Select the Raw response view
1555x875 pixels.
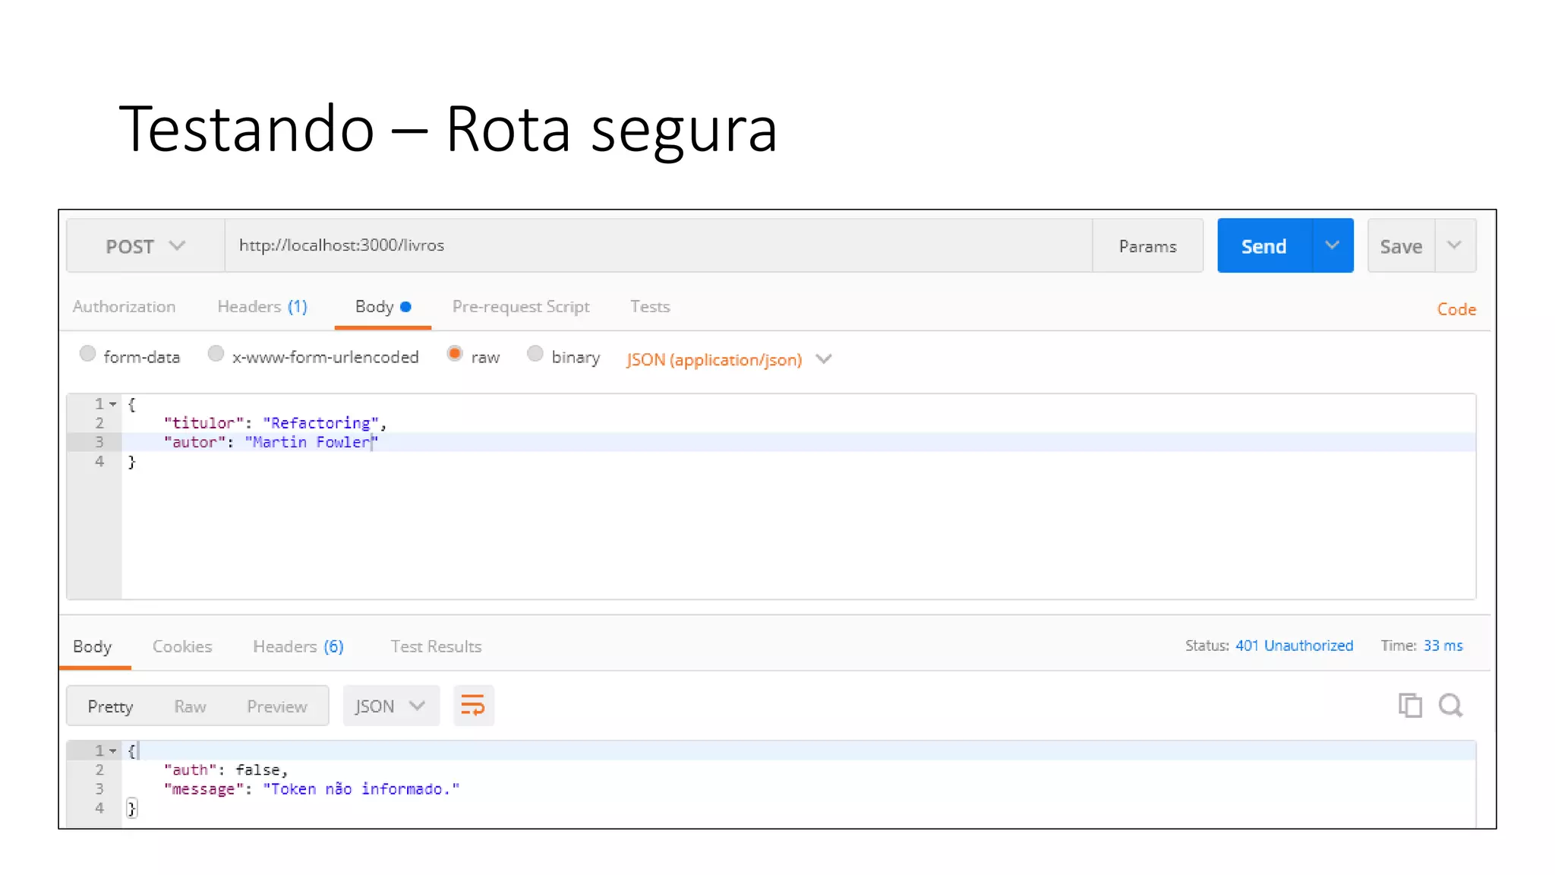pos(190,707)
